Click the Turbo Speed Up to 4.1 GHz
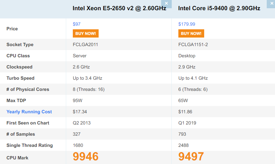 (193, 78)
